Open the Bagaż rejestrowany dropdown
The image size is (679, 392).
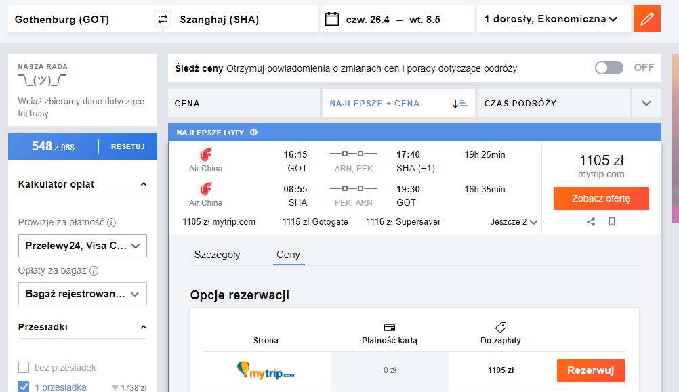click(83, 294)
